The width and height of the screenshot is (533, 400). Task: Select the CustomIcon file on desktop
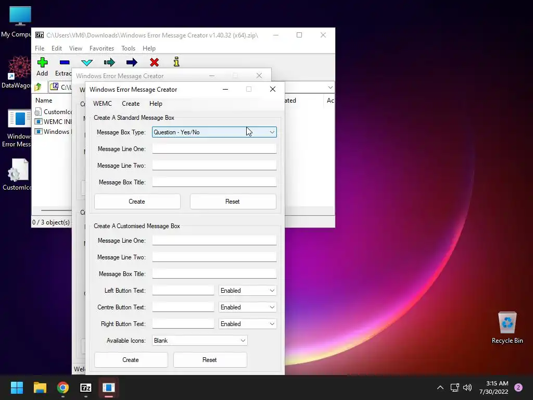coord(17,174)
